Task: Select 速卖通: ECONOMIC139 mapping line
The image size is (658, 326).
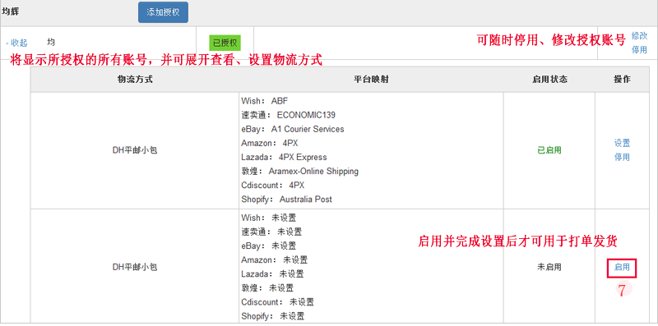Action: point(289,115)
